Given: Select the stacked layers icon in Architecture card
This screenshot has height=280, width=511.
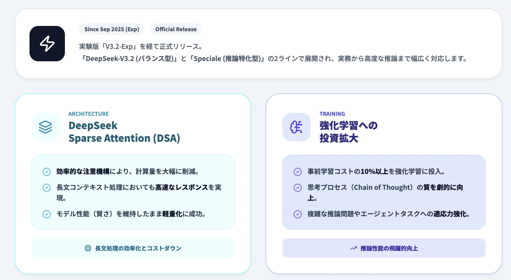Looking at the screenshot, I should pyautogui.click(x=45, y=127).
